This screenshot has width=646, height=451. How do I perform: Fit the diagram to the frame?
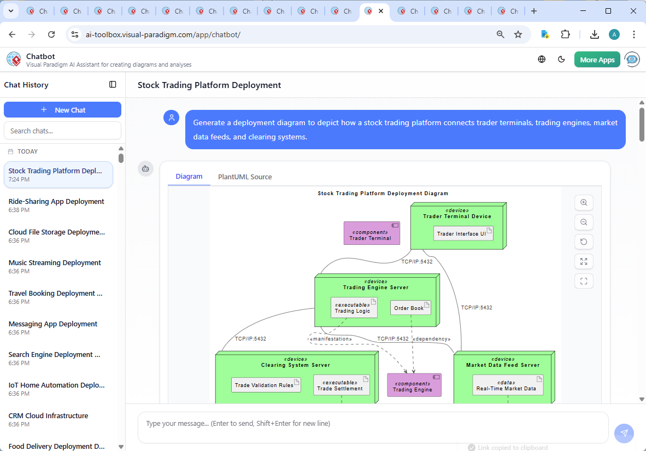coord(584,281)
